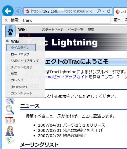
Task: Open リポジトリブラウザ from the menu
Action: tap(25, 61)
